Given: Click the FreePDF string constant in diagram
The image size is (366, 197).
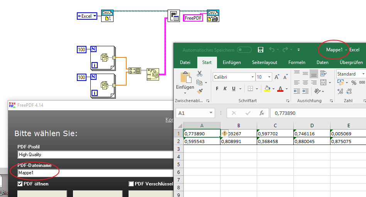Looking at the screenshot, I should (x=193, y=18).
